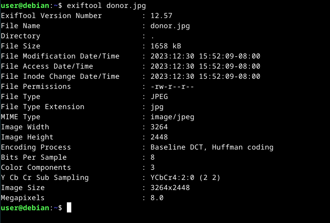The image size is (330, 223).
Task: Click the MIME Type value image/jpeg
Action: (x=172, y=117)
